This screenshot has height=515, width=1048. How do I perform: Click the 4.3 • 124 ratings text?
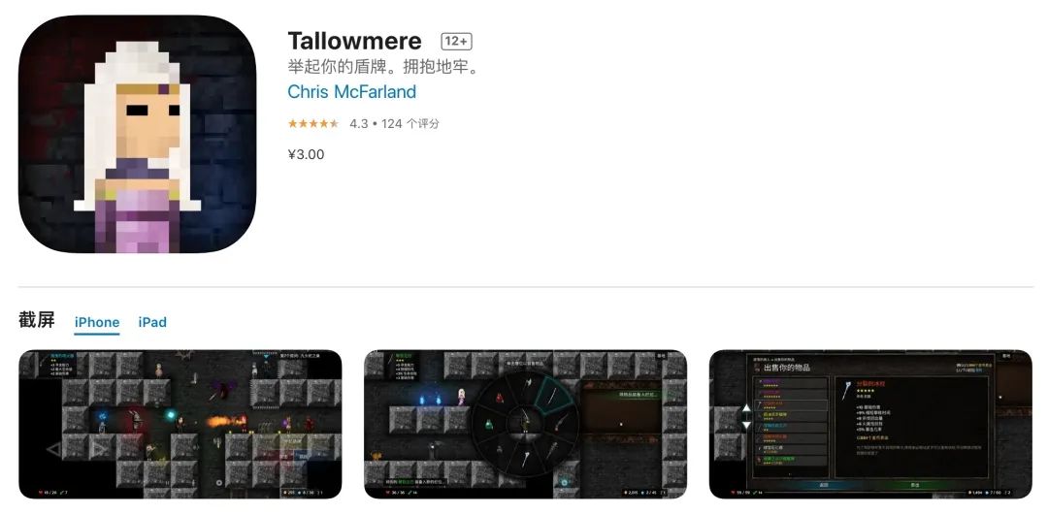click(394, 123)
